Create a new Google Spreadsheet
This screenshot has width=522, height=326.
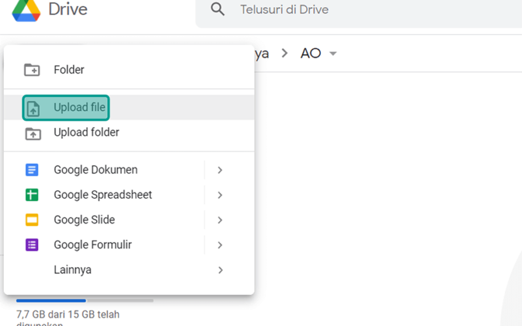point(104,195)
